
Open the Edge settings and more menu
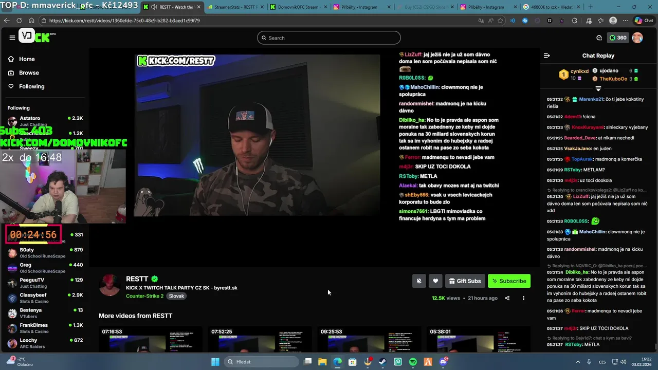(625, 21)
